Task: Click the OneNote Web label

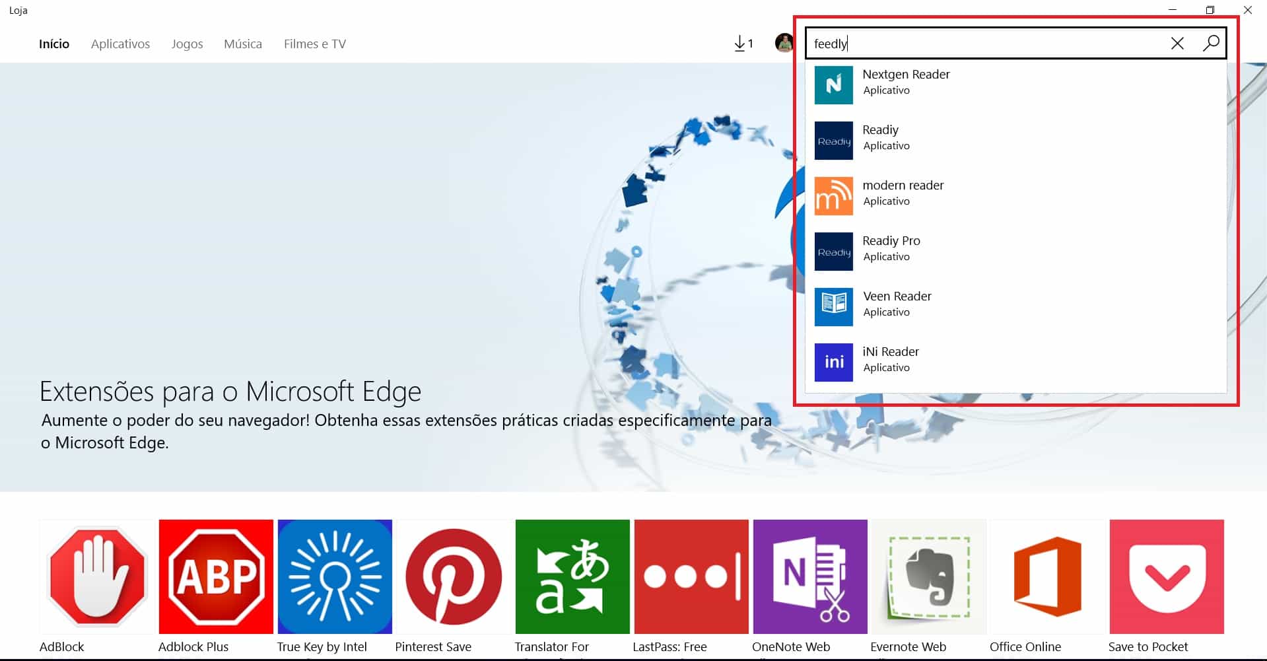Action: tap(791, 646)
